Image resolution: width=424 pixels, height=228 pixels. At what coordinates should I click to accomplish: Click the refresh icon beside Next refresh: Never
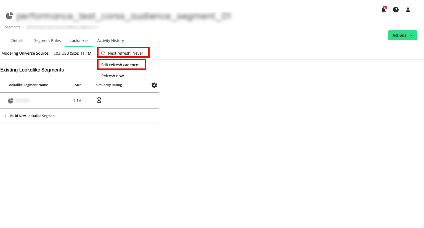coord(103,53)
